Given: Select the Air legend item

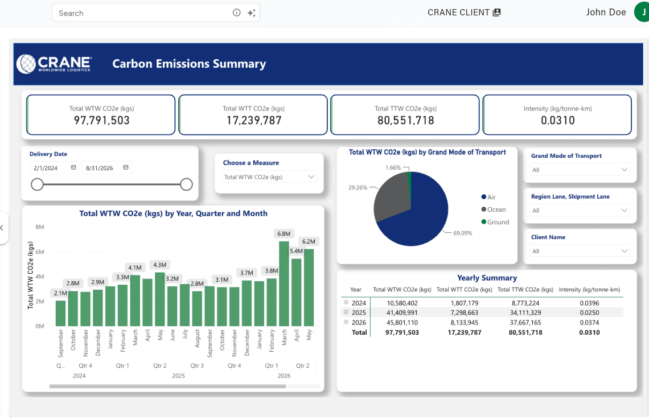Looking at the screenshot, I should coord(488,197).
